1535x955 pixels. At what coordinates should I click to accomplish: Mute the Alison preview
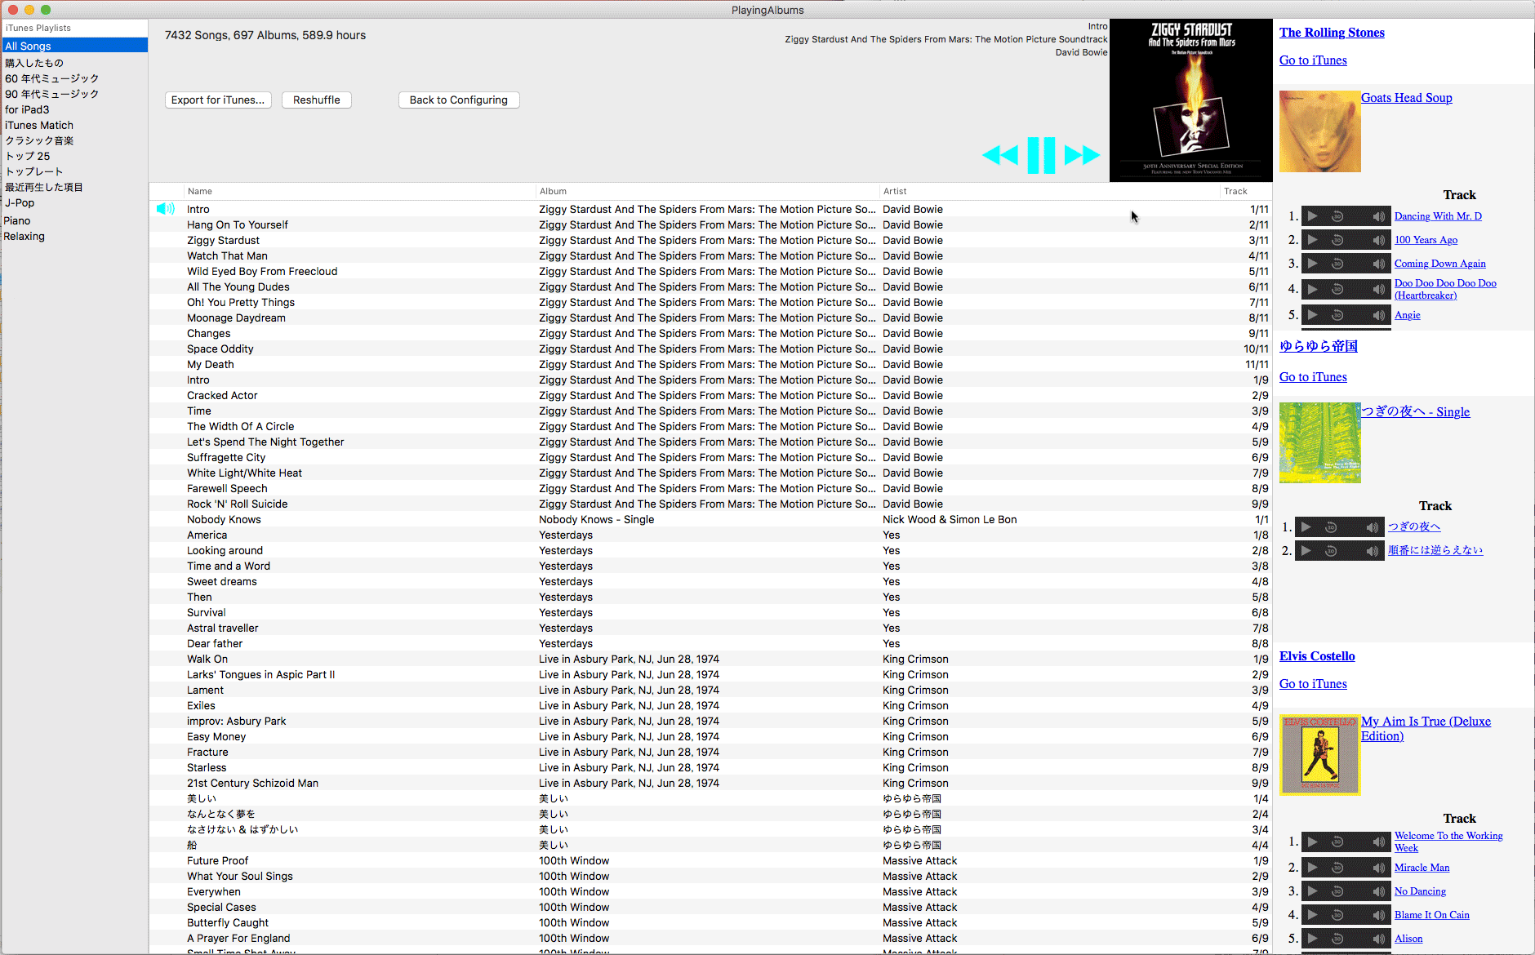[x=1378, y=939]
